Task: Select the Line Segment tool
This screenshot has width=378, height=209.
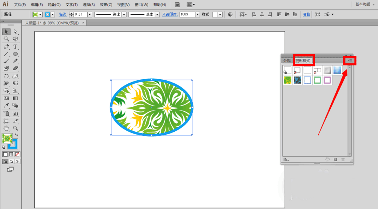Action: click(x=6, y=54)
